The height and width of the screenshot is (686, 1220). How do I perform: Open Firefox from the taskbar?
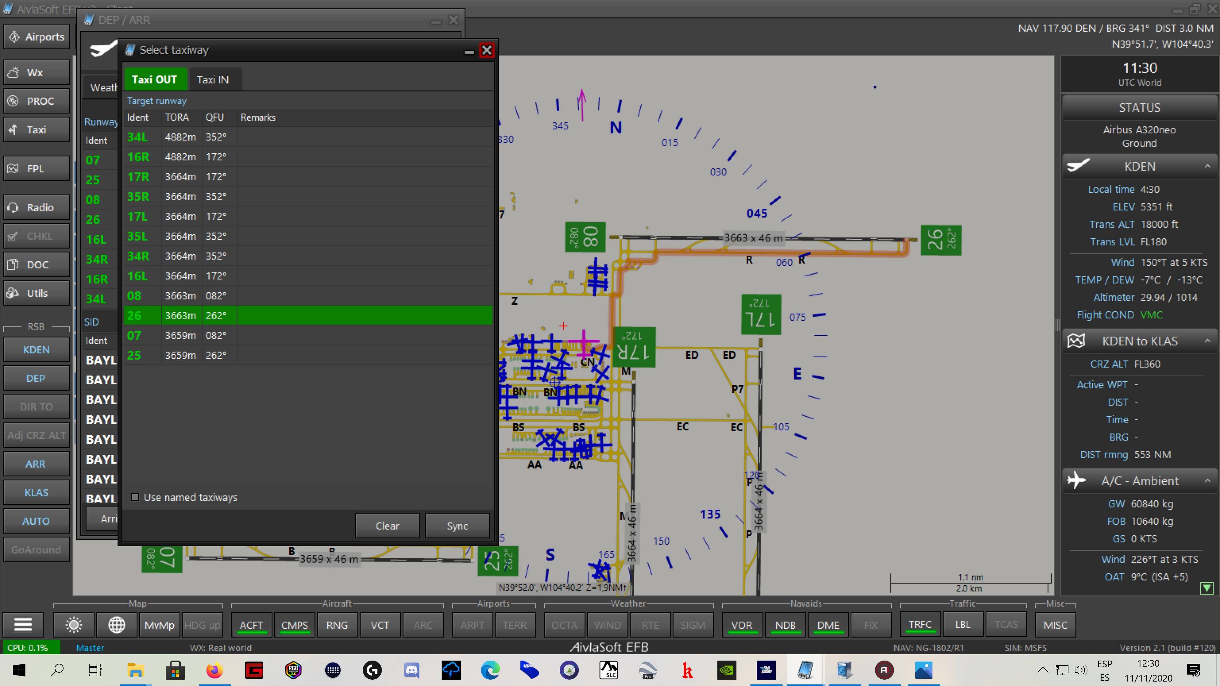(x=214, y=670)
